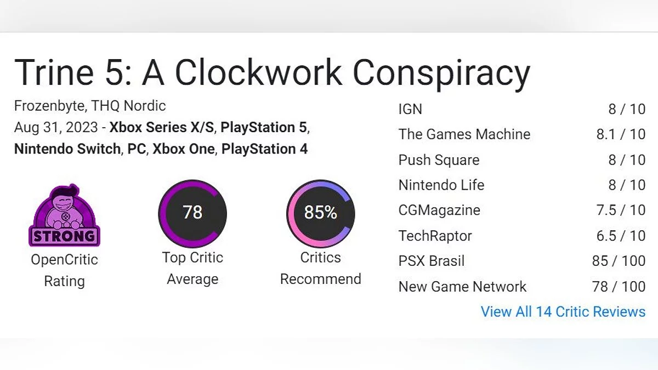Open the New Game Network review
Viewport: 658px width, 370px height.
[462, 287]
